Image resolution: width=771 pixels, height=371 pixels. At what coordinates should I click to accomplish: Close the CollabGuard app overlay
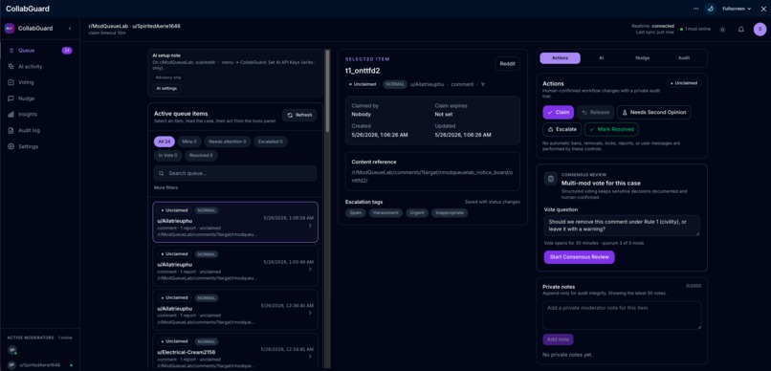[x=763, y=9]
